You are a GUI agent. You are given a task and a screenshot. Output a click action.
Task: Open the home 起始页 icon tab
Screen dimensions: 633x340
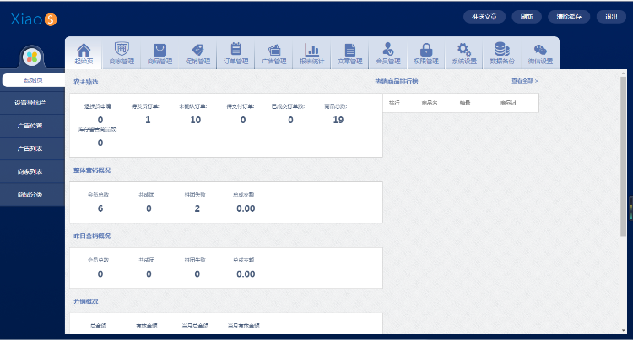pos(84,52)
